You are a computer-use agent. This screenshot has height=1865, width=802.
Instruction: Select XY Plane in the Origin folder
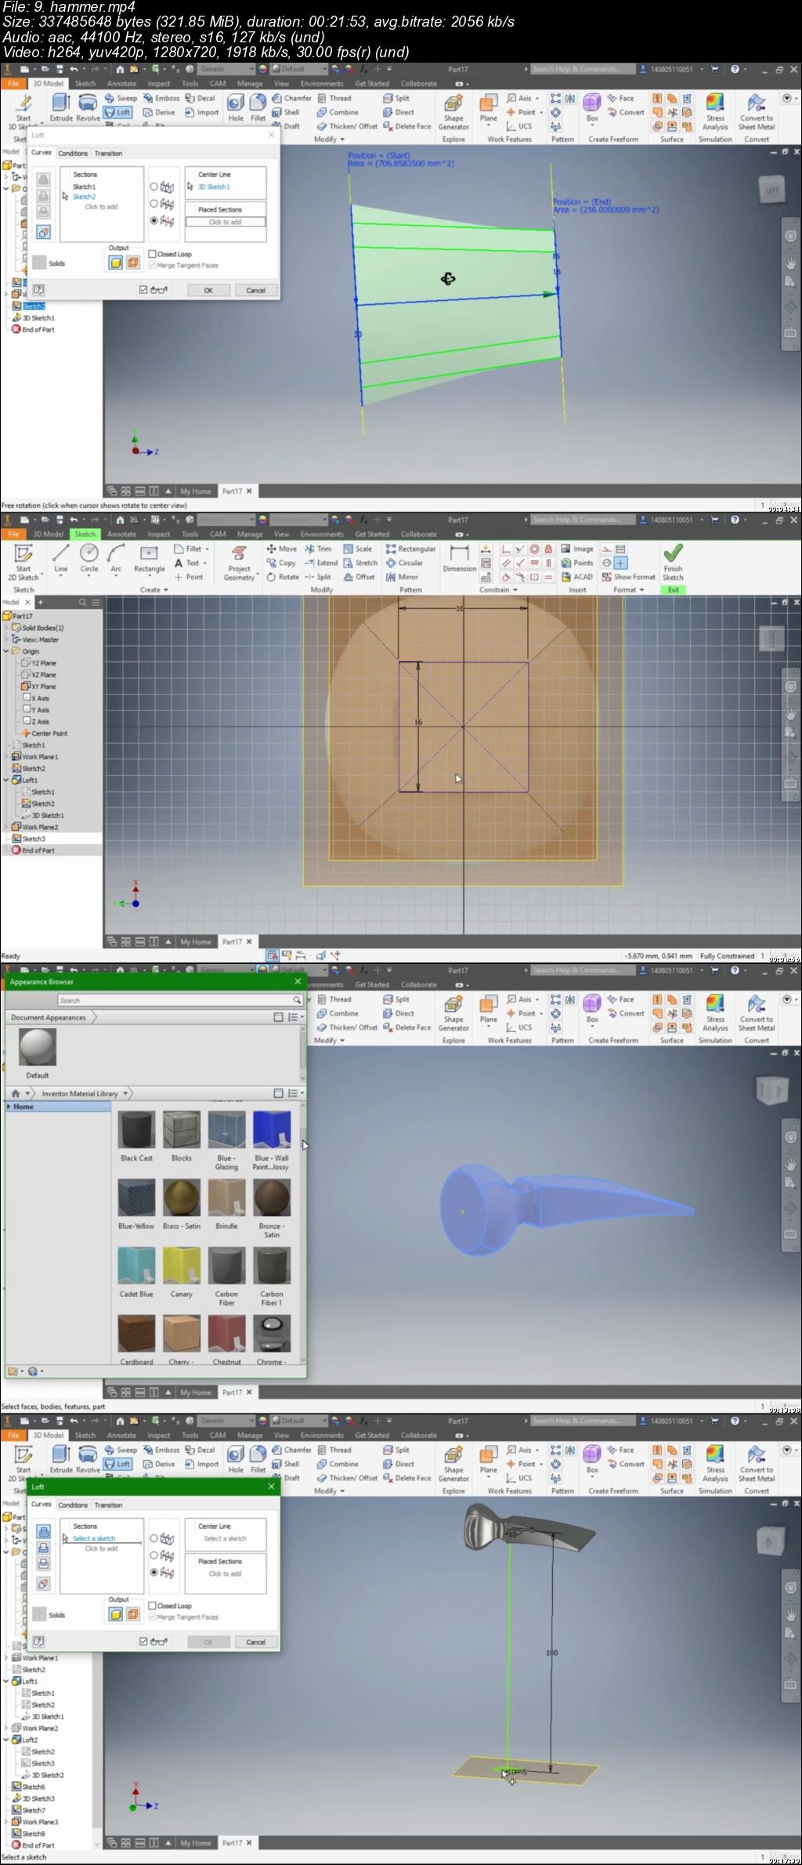39,686
